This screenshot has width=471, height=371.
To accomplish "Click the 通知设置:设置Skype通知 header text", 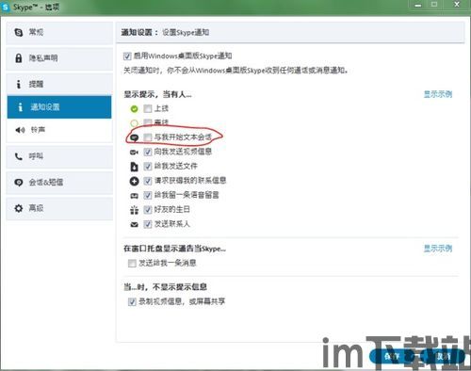I will (165, 32).
